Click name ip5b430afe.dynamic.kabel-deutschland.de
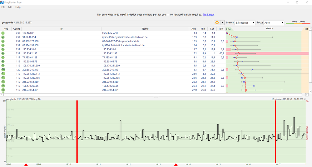The height and width of the screenshot is (167, 312). pos(125,37)
